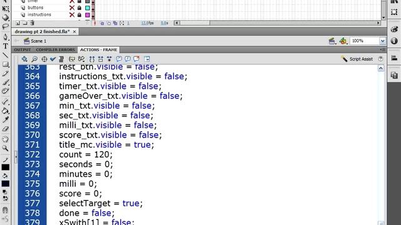
Task: Select the Line tool
Action: [5, 55]
